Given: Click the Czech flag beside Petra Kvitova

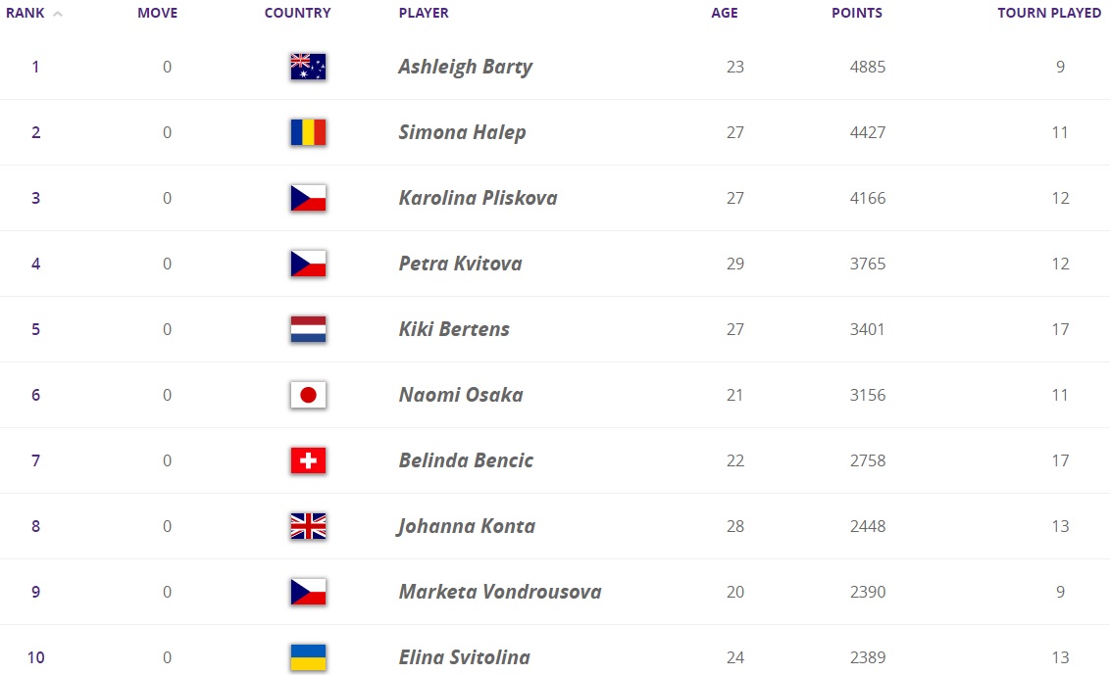Looking at the screenshot, I should point(308,264).
